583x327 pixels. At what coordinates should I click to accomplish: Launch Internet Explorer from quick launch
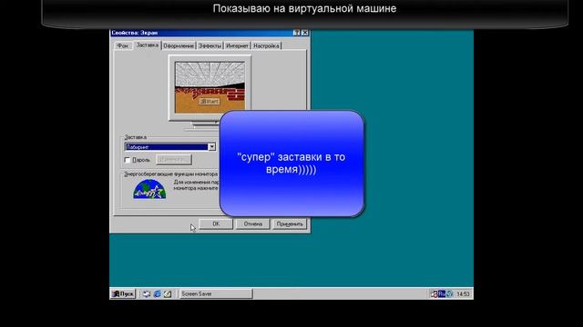[x=158, y=293]
